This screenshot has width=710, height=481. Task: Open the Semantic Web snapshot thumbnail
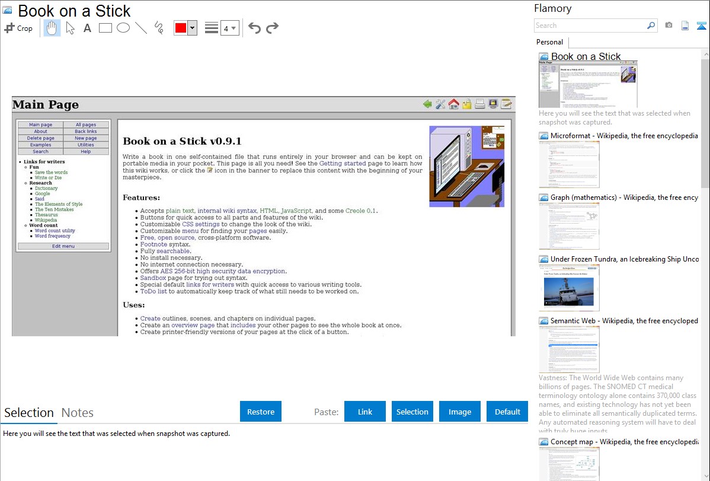[569, 349]
